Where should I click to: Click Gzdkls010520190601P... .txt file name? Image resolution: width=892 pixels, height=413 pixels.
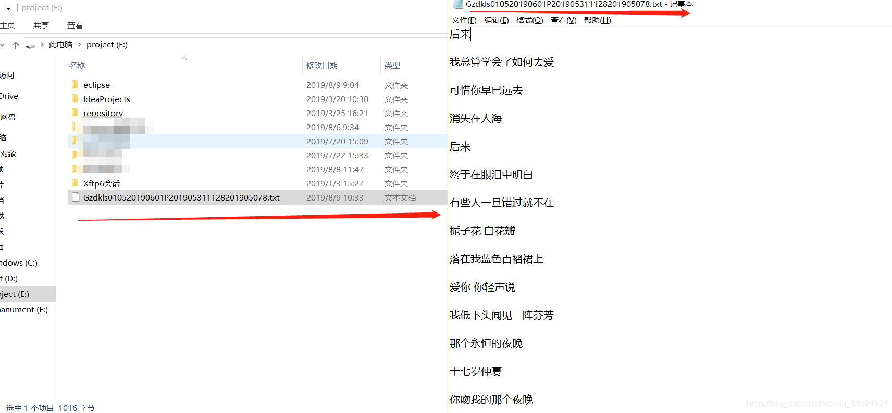[181, 197]
